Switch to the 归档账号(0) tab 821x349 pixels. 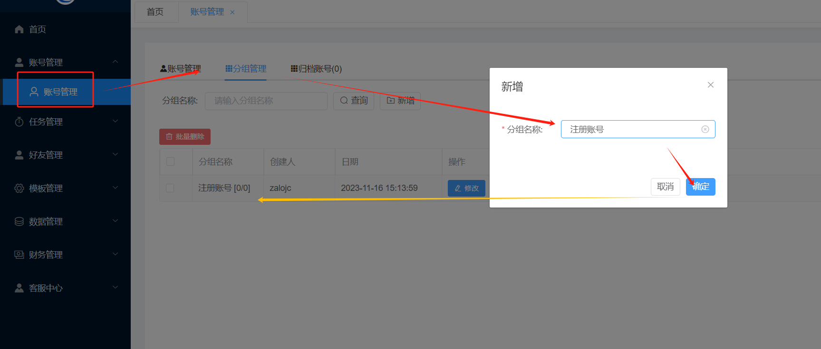(316, 69)
